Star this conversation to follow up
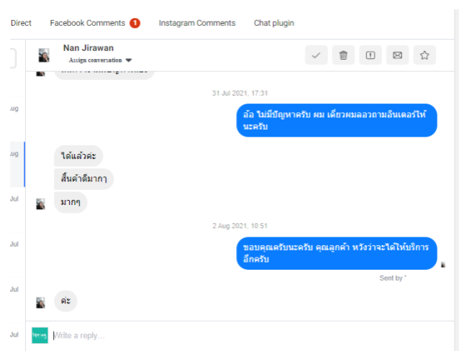 pos(424,55)
